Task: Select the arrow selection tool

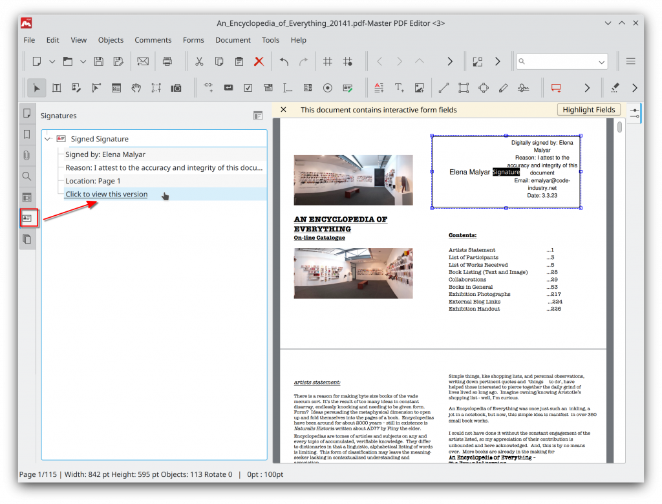Action: (37, 88)
